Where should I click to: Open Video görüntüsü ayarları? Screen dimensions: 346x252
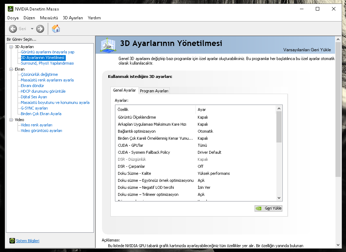coord(41,131)
